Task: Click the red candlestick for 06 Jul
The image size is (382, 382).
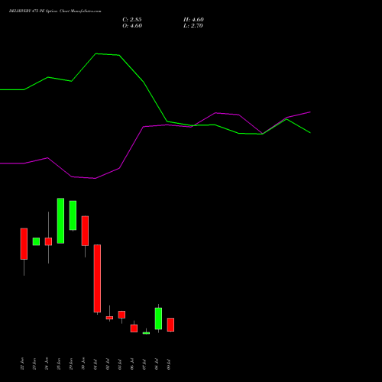Action: click(134, 329)
